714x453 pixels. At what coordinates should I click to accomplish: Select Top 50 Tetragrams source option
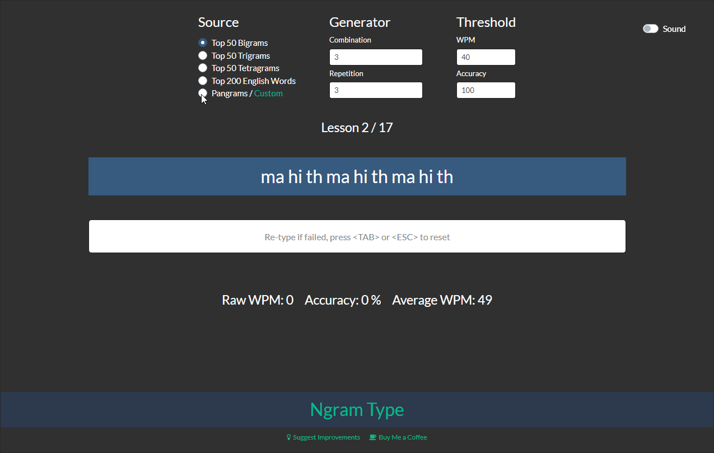click(203, 68)
